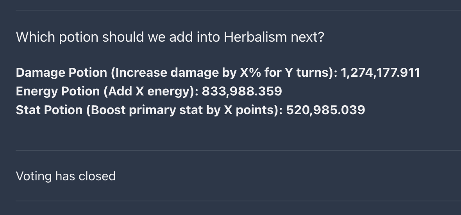Click the bold 'Energy Potion' label

tap(58, 92)
